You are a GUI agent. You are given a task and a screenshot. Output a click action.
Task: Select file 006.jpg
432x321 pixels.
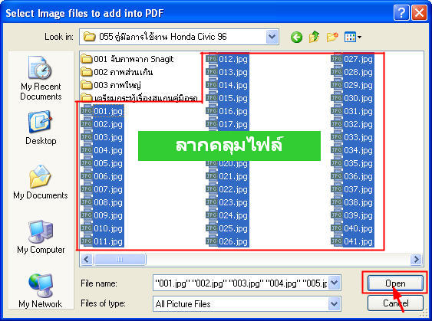102,176
